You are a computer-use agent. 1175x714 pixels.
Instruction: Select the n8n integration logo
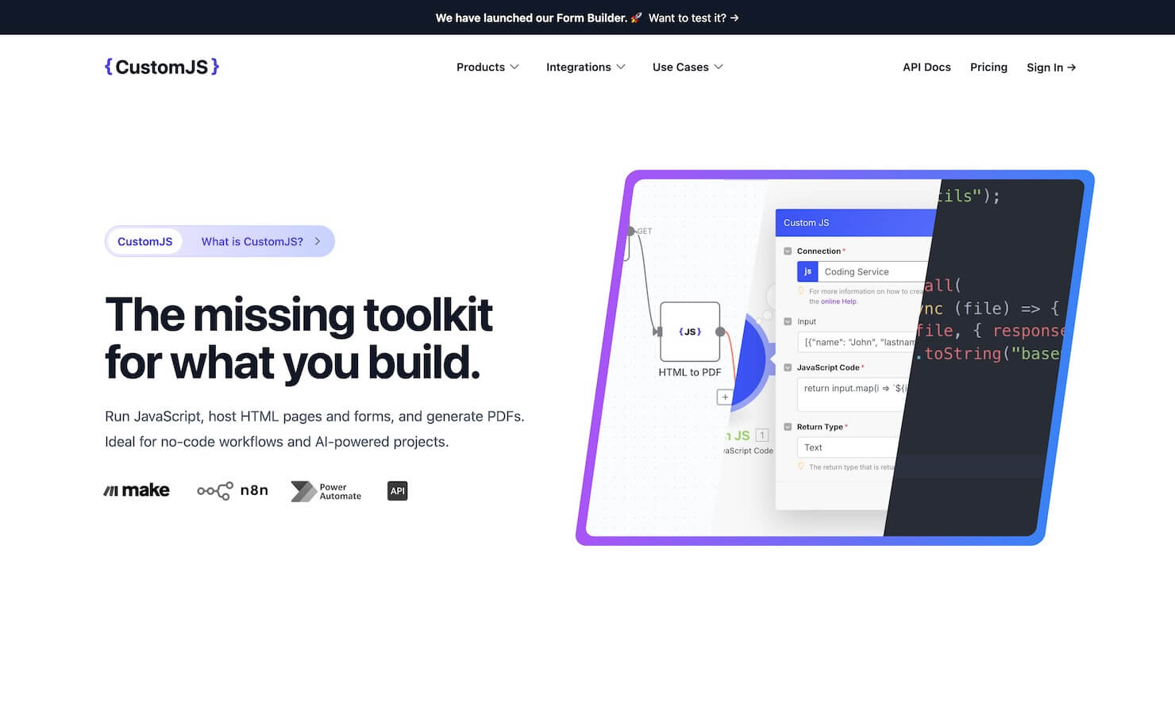(x=232, y=490)
